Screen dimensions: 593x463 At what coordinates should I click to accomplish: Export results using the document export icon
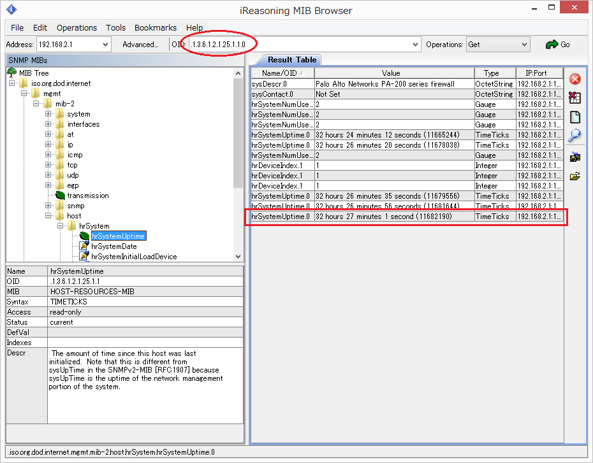pos(575,117)
